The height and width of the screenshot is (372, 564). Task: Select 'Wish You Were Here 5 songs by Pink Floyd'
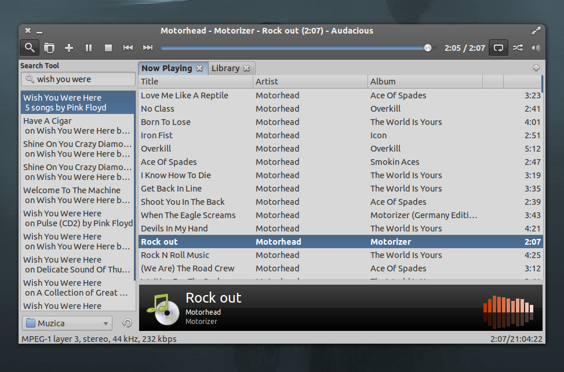(77, 102)
